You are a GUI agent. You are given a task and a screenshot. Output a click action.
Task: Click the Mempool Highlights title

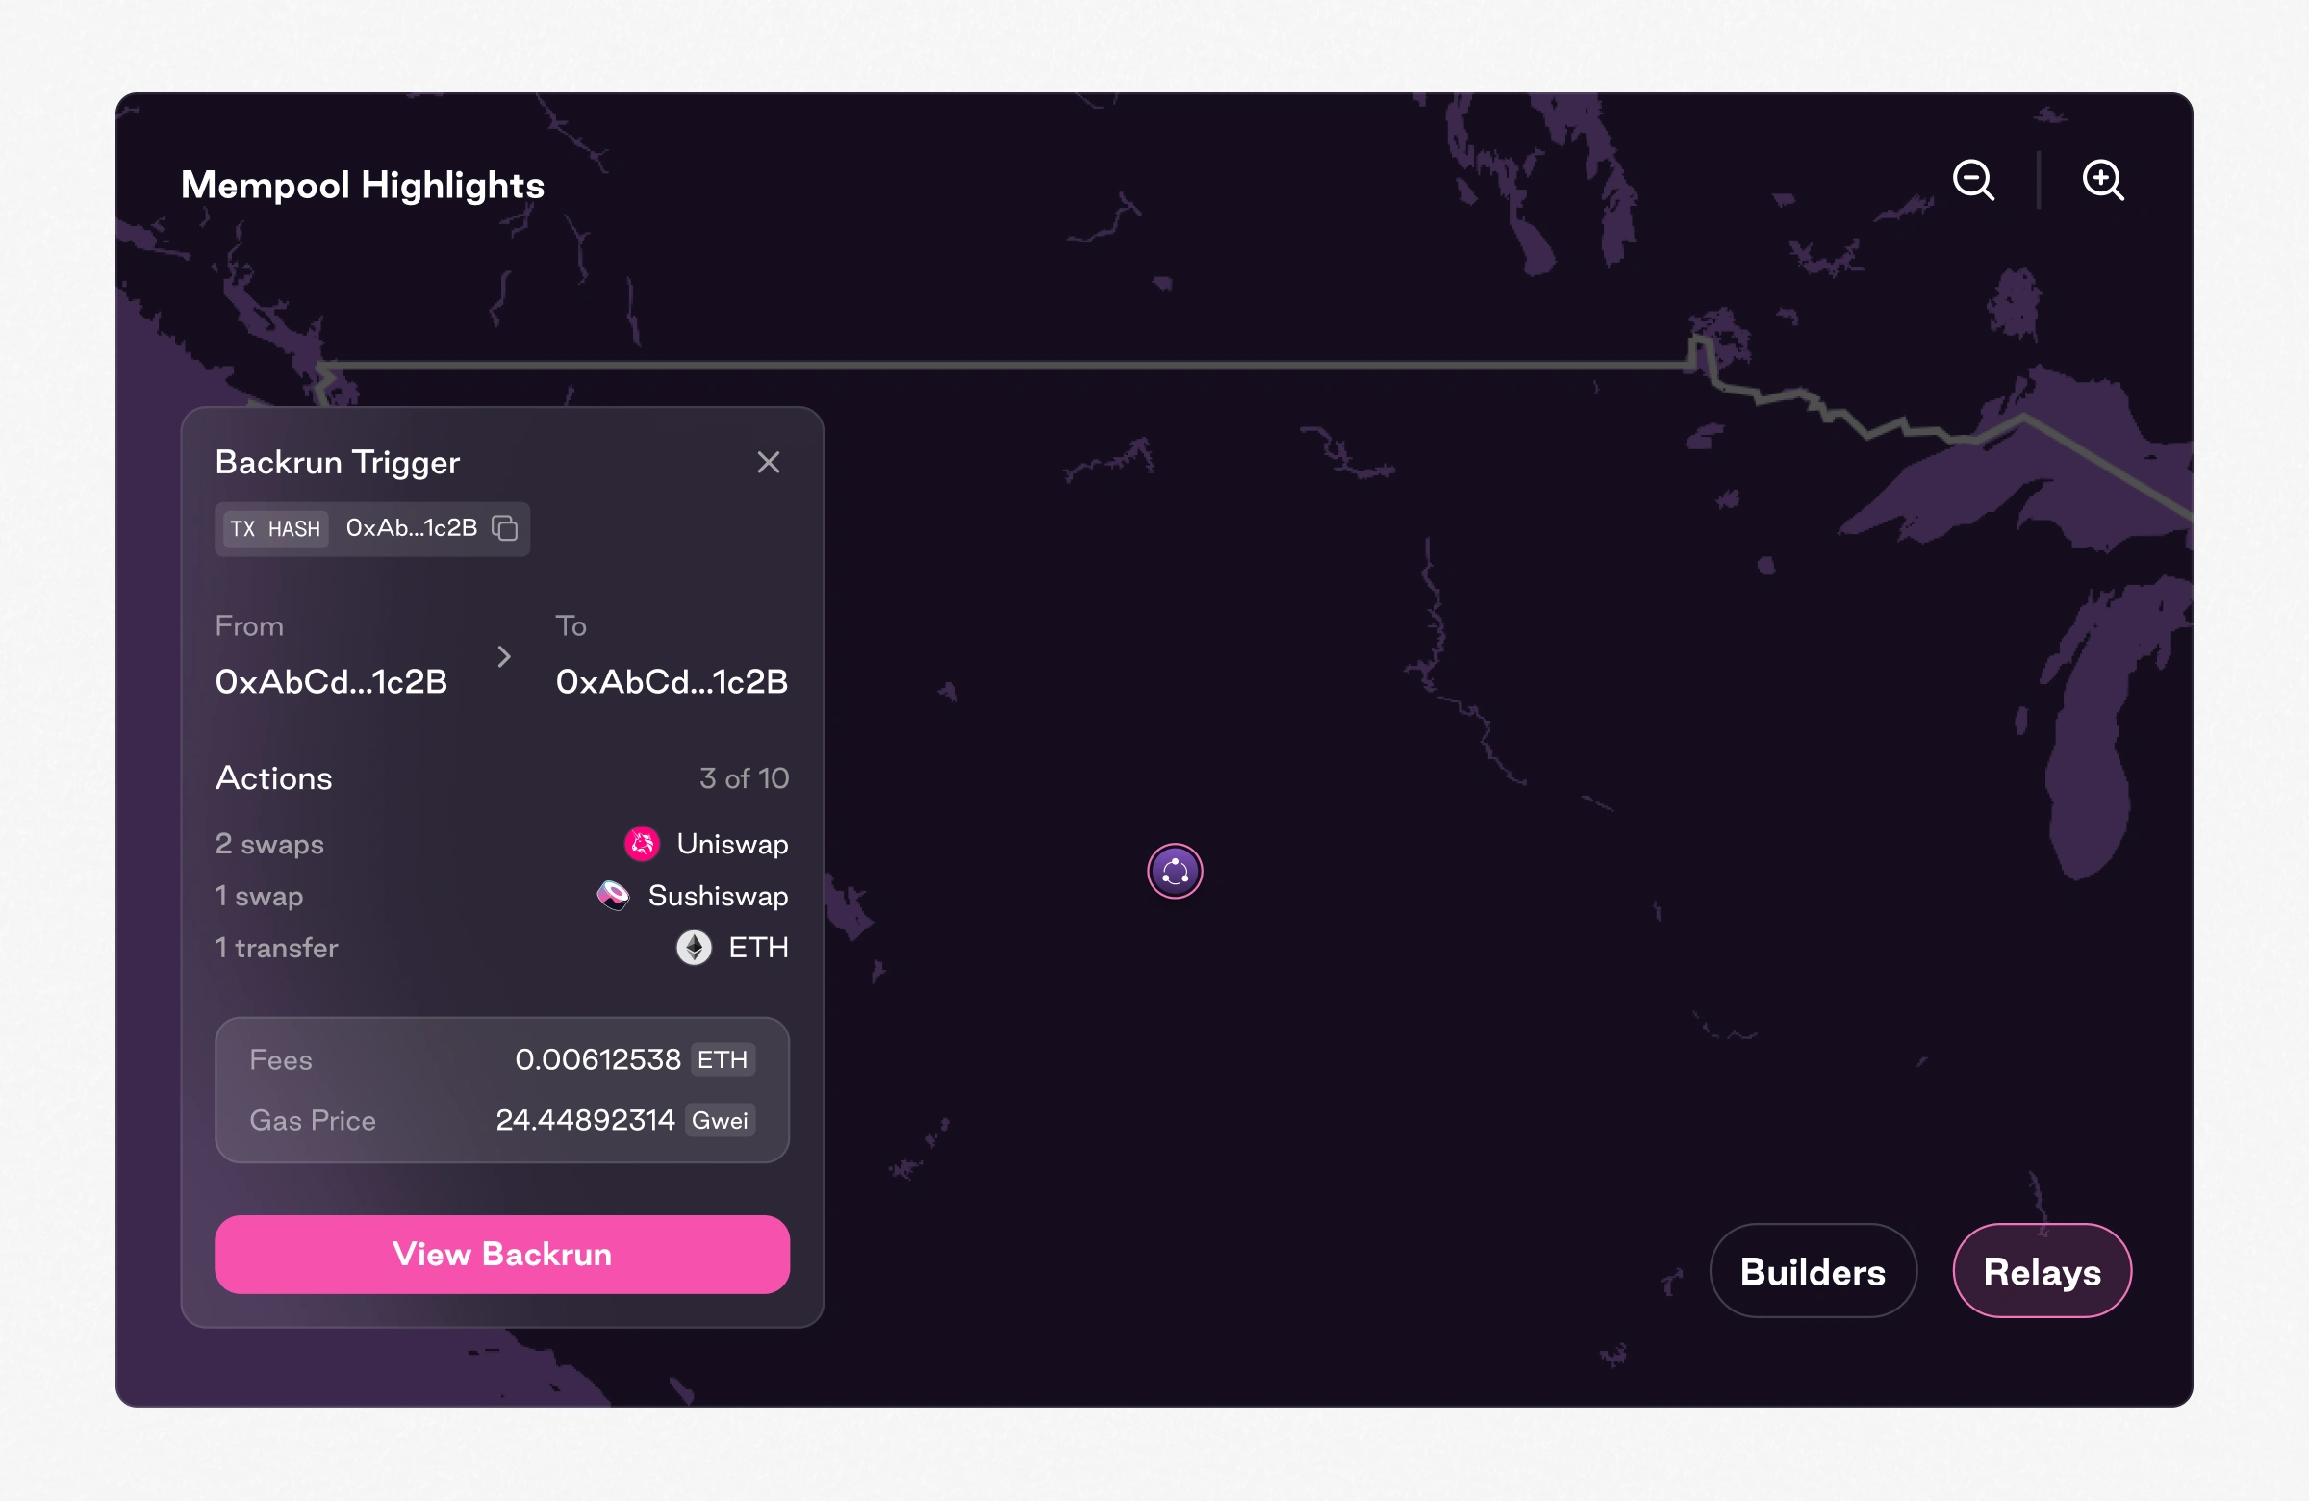(x=362, y=186)
